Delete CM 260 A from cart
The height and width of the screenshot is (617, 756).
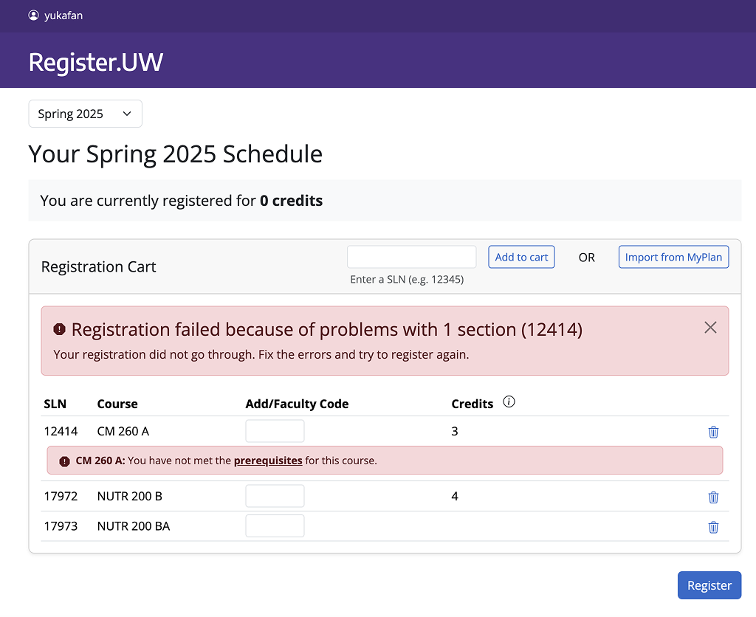[713, 432]
